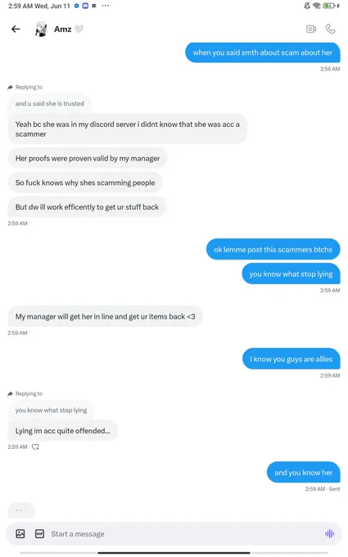Select 'My manager will get her in line' message
The image size is (348, 557).
pyautogui.click(x=105, y=316)
